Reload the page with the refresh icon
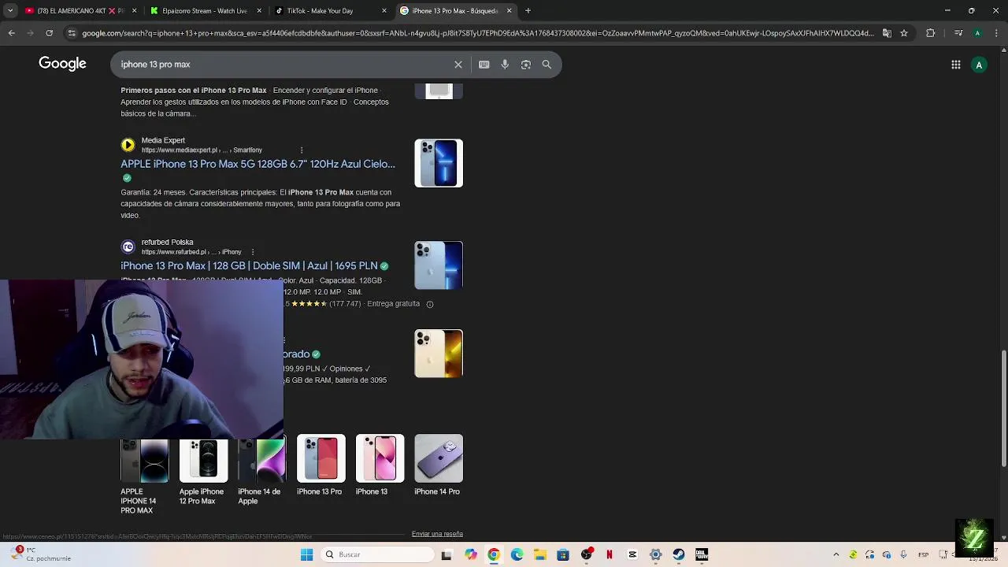 point(49,33)
